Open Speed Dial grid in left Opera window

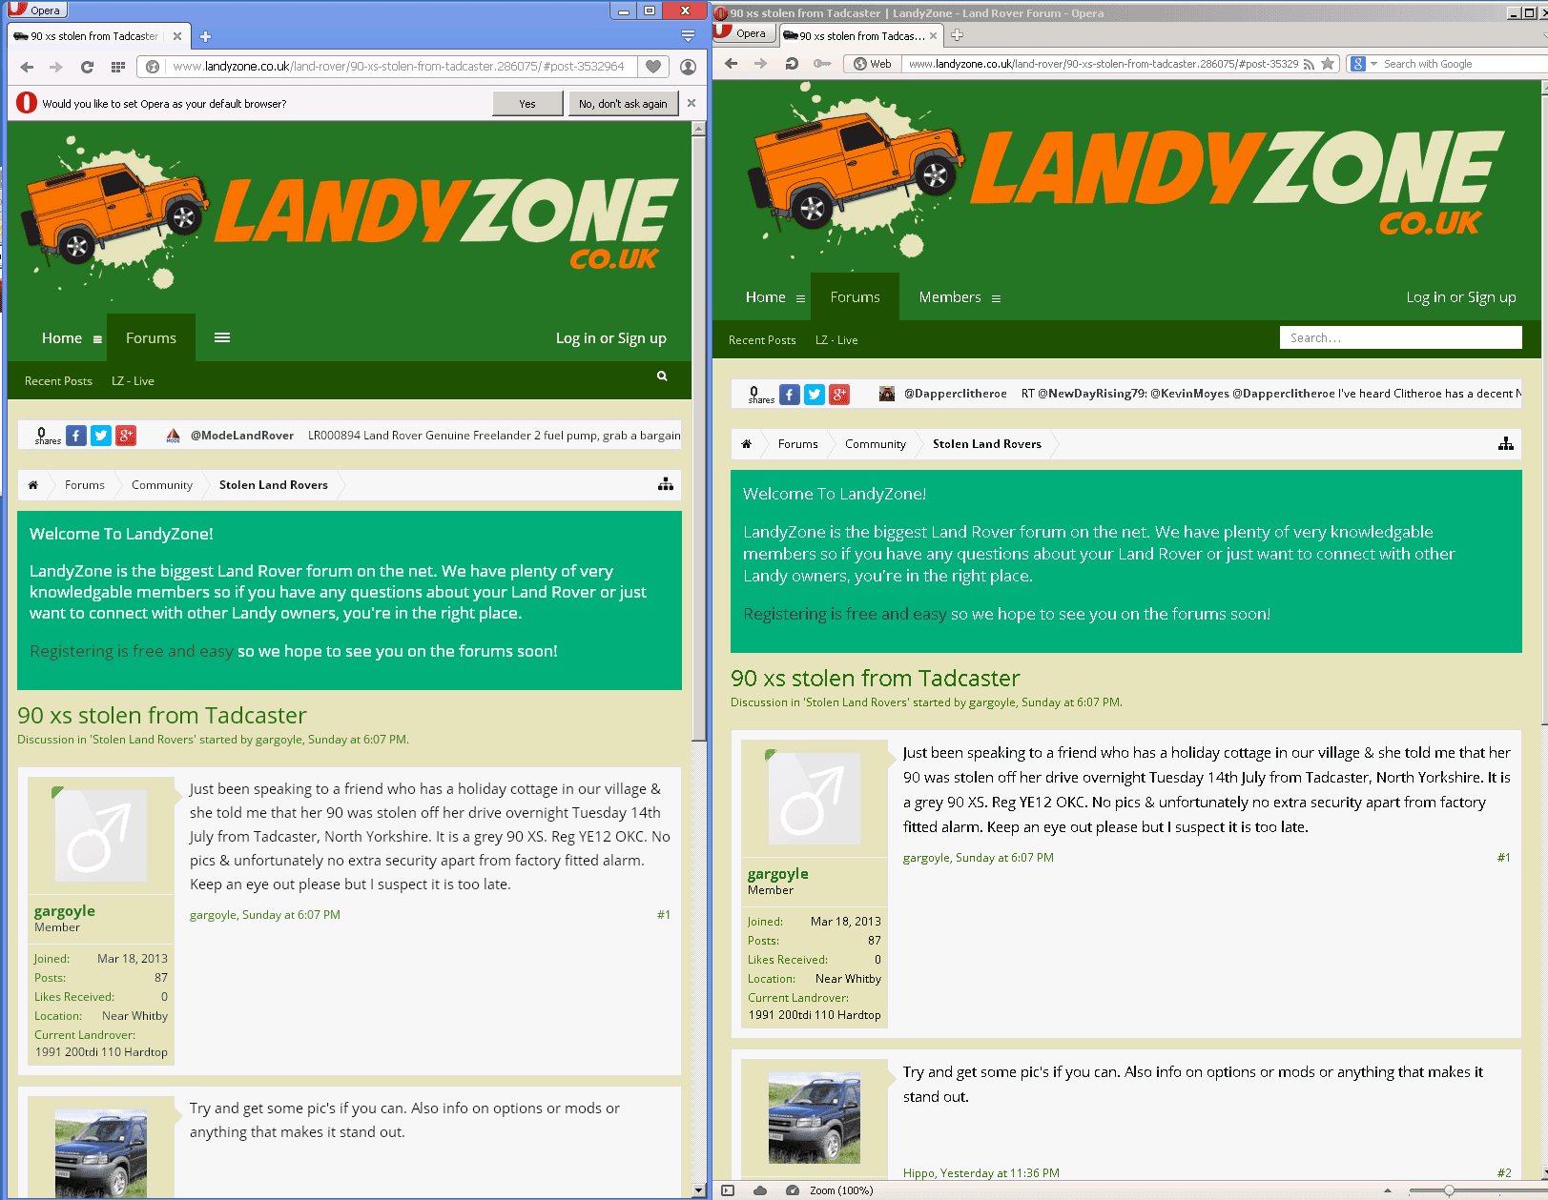click(118, 67)
